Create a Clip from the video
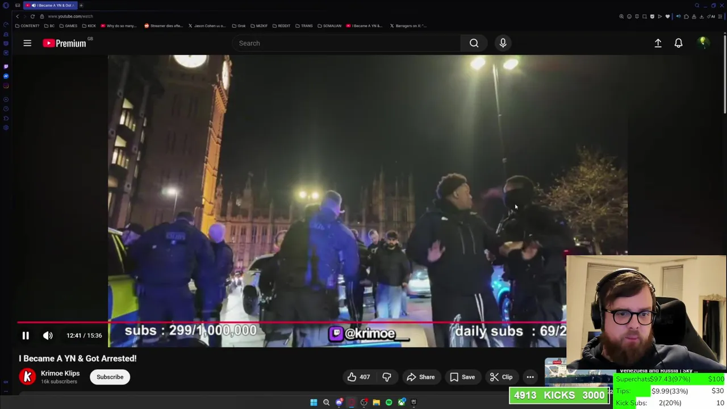Image resolution: width=727 pixels, height=409 pixels. (x=502, y=377)
